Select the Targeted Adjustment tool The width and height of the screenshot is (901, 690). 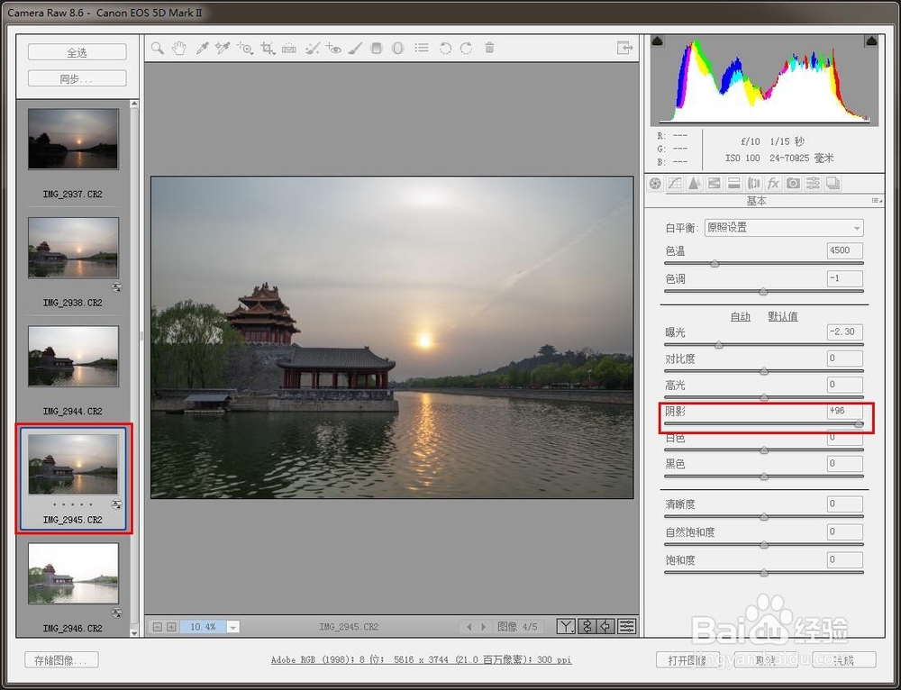(245, 49)
